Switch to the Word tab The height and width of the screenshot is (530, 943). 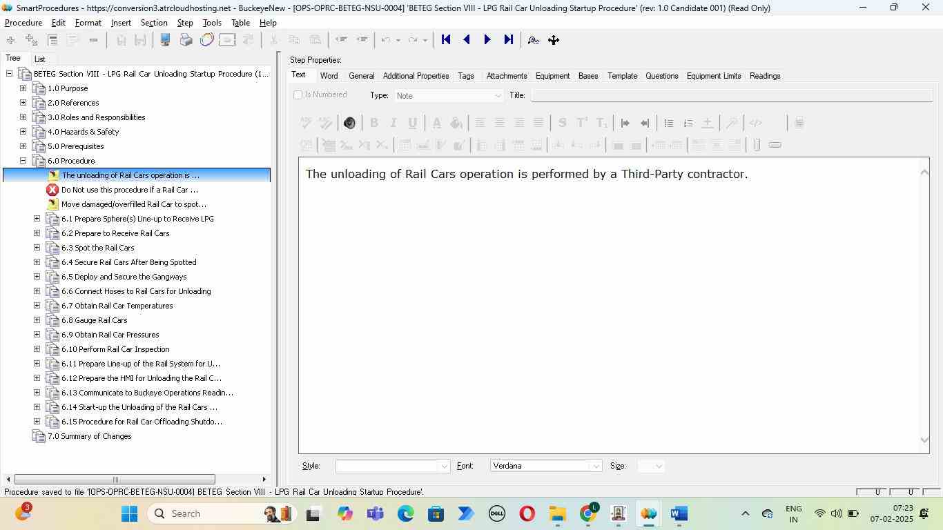coord(329,76)
